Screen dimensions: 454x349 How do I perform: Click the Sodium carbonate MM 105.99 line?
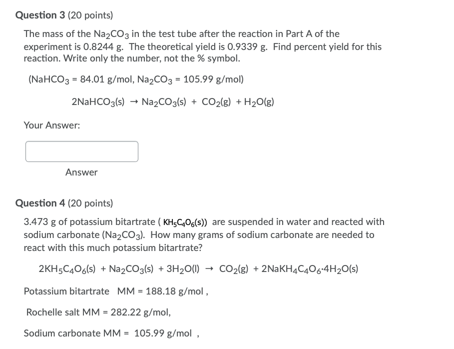coord(111,333)
